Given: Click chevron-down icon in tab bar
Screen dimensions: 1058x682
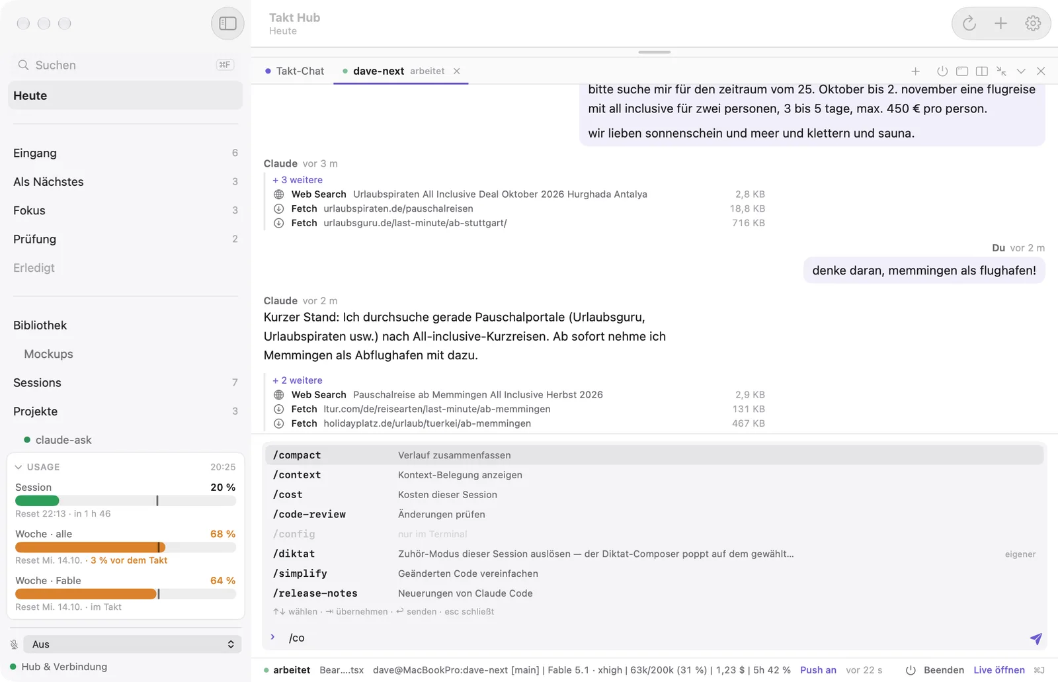Looking at the screenshot, I should (x=1021, y=71).
